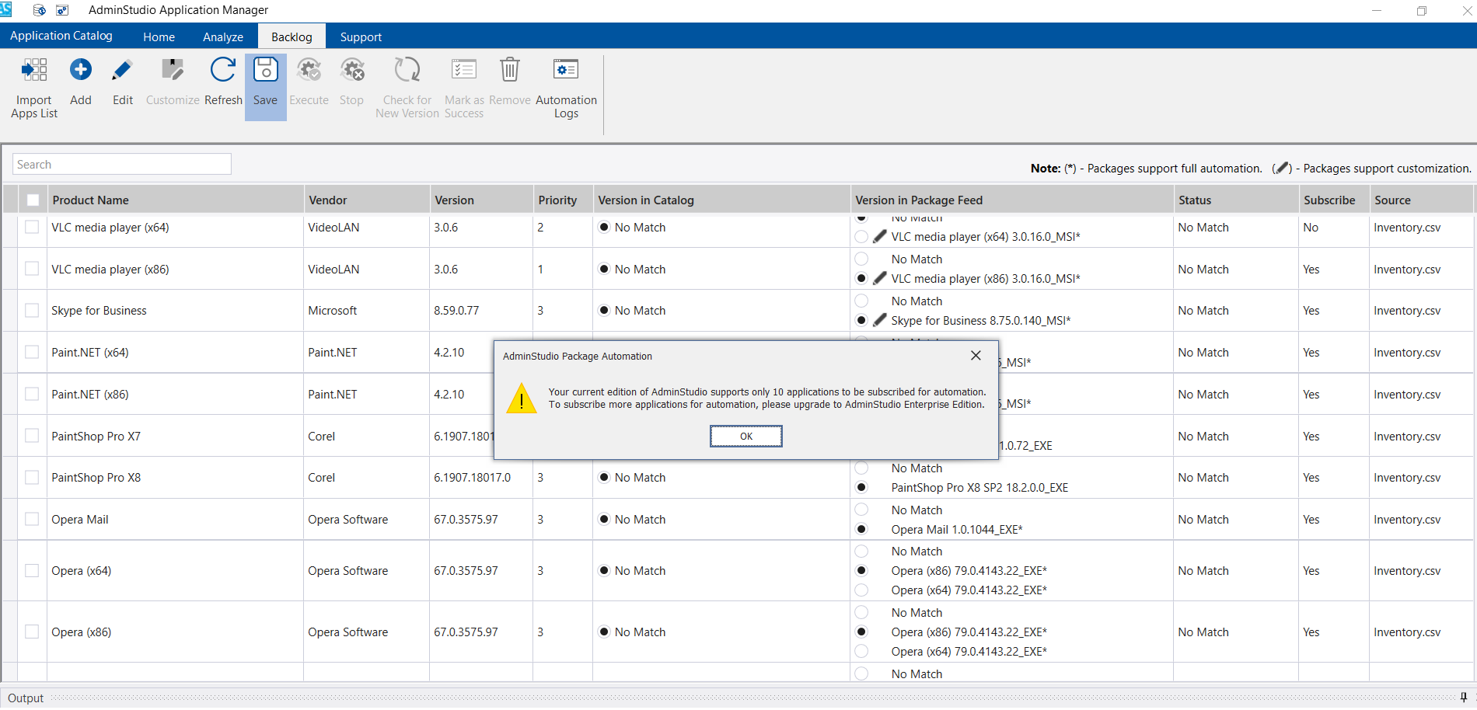Click Mark as Success icon
This screenshot has height=710, width=1477.
coord(464,70)
